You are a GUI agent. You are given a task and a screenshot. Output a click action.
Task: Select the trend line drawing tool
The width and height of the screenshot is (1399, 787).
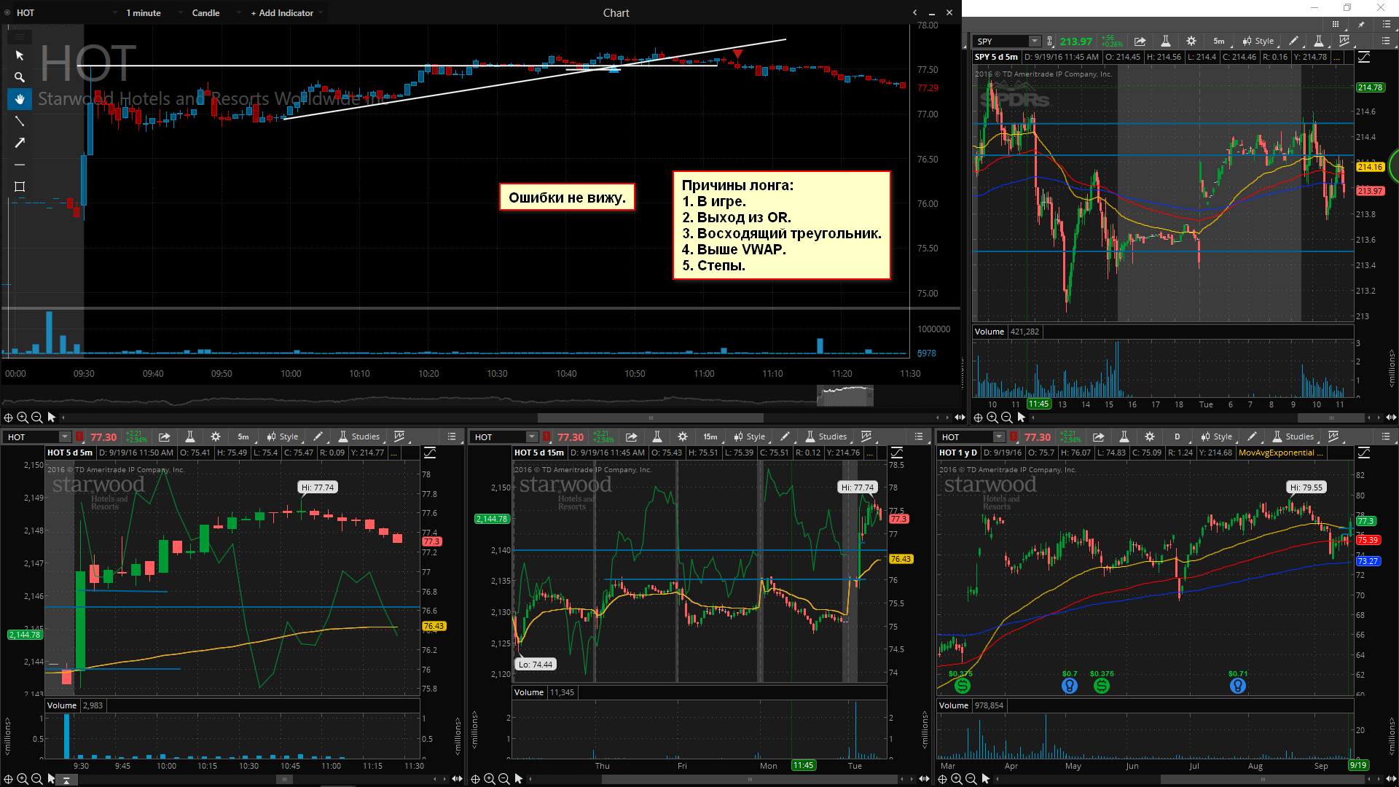click(x=20, y=121)
